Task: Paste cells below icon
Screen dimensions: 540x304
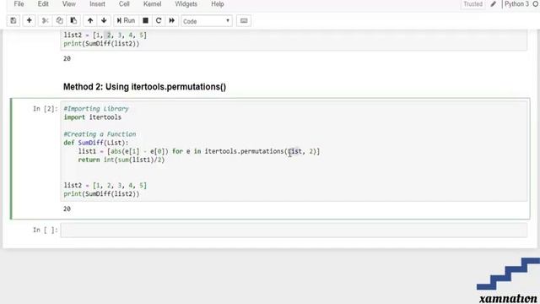Action: (x=73, y=20)
